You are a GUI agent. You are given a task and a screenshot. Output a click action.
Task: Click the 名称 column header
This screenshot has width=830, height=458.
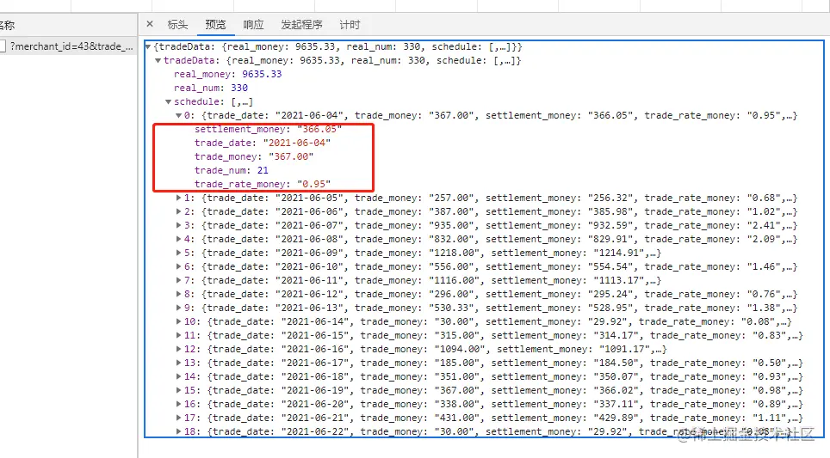8,25
